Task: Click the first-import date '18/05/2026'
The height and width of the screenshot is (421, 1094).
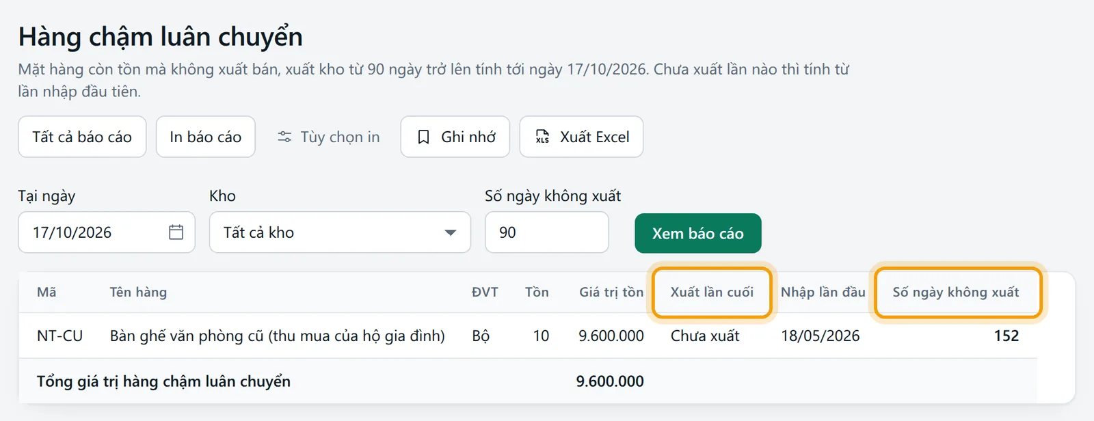Action: [820, 336]
